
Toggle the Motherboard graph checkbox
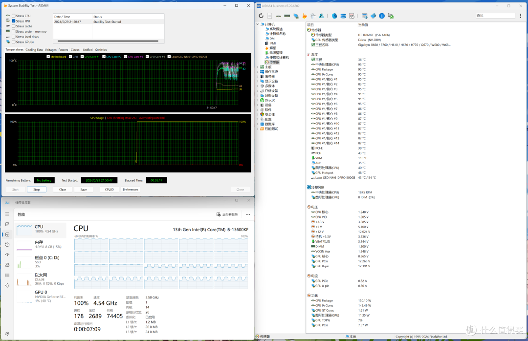click(48, 57)
